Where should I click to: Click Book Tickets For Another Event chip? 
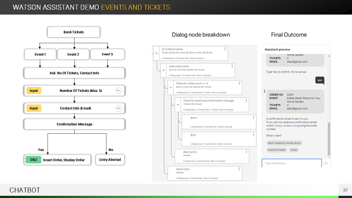284,143
